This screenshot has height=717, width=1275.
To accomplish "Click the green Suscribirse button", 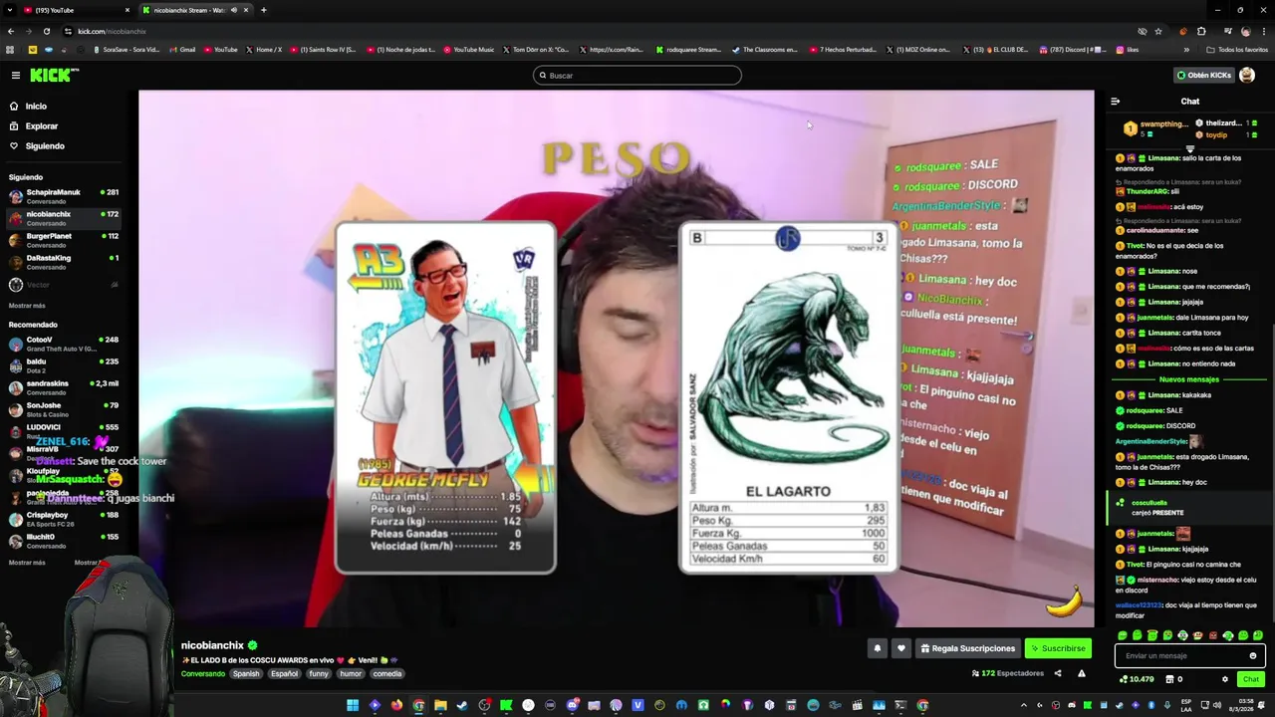I will tap(1058, 648).
